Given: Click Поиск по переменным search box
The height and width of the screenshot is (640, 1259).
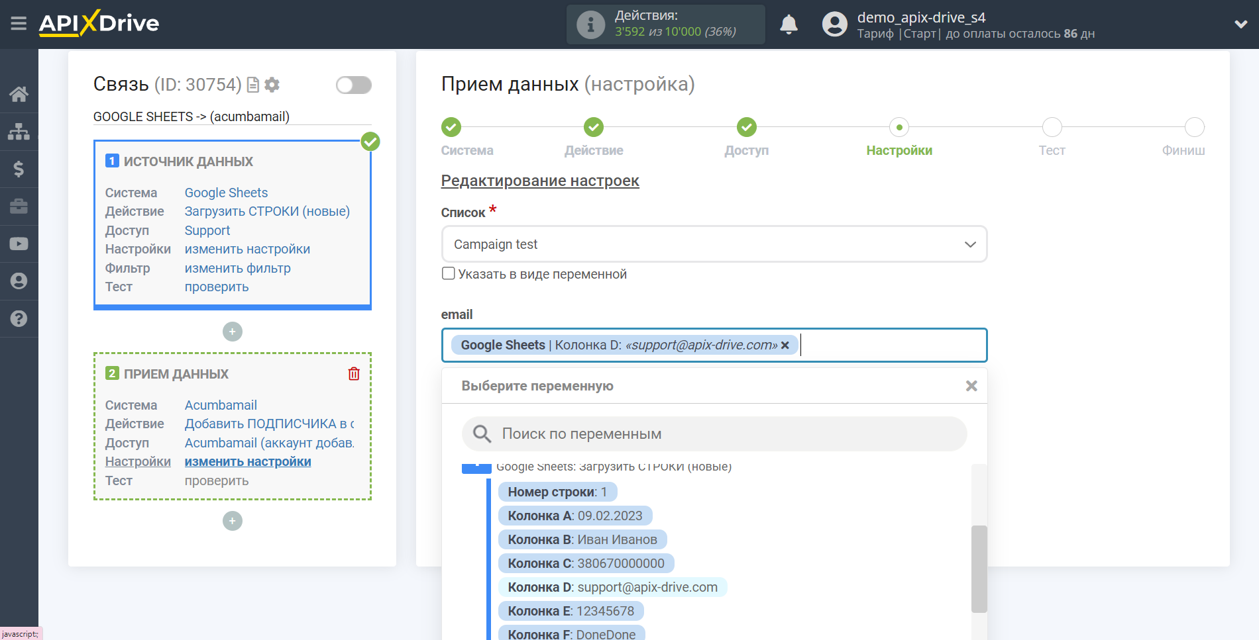Looking at the screenshot, I should [714, 434].
